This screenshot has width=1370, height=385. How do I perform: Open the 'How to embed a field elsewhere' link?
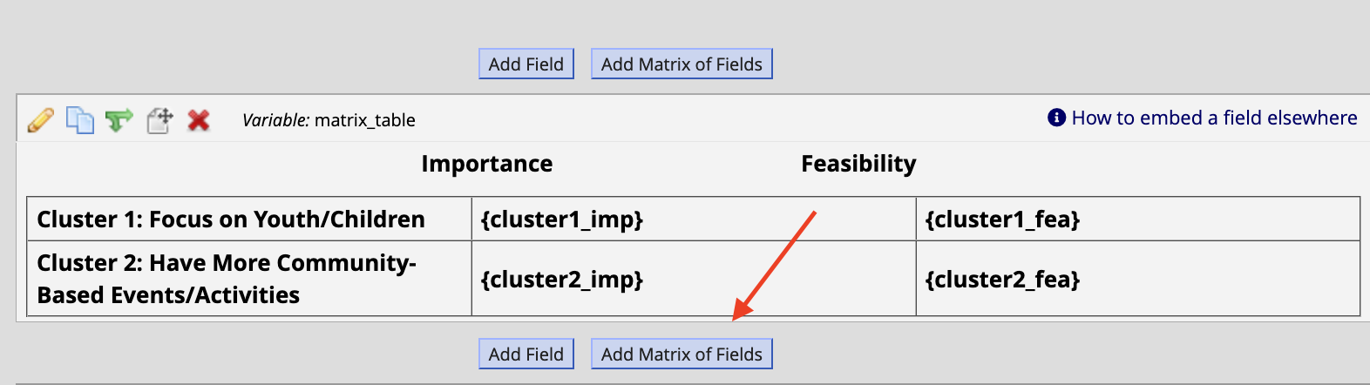1214,118
